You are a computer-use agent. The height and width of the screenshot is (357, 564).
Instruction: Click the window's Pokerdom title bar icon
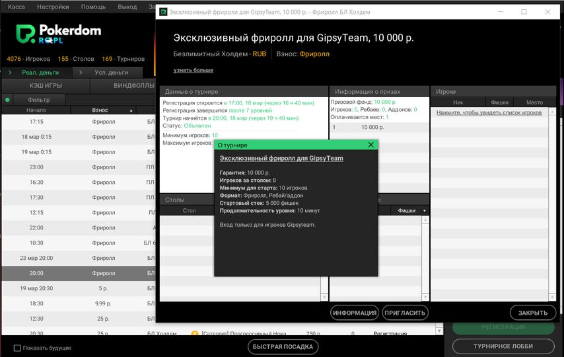[163, 12]
